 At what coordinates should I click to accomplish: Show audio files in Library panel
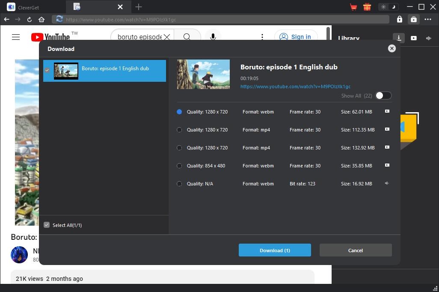tap(428, 38)
